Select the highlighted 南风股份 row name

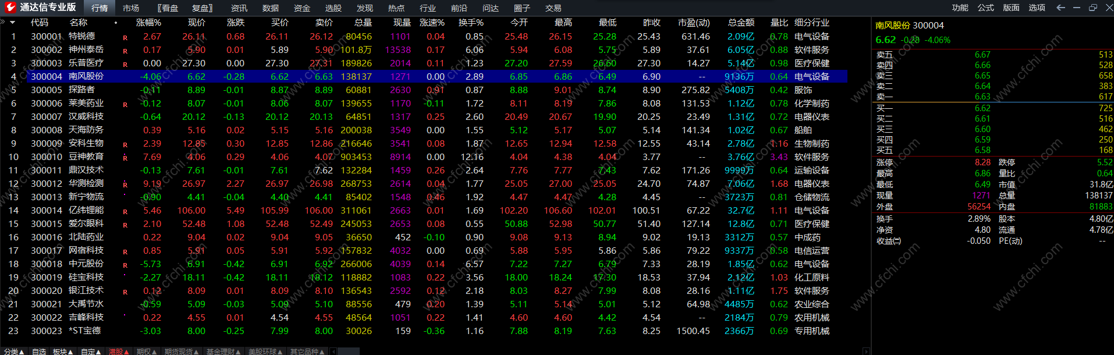coord(86,76)
